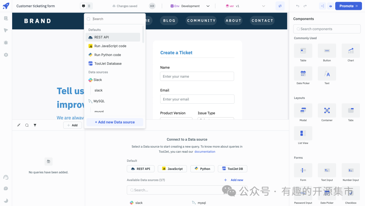This screenshot has width=365, height=206.
Task: Click the Enter your email field
Action: click(x=197, y=99)
